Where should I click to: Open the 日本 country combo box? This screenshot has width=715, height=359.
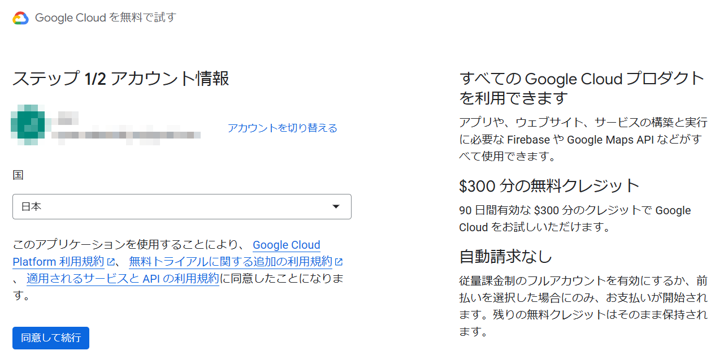pyautogui.click(x=181, y=207)
